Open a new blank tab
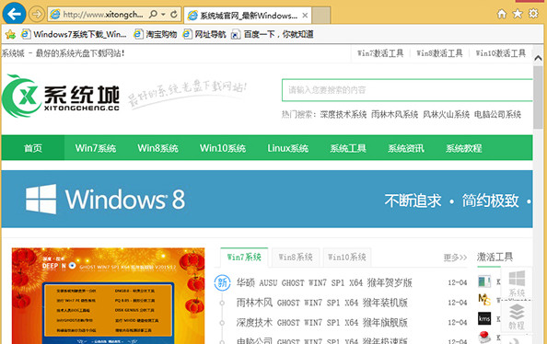547x344 pixels. point(321,16)
